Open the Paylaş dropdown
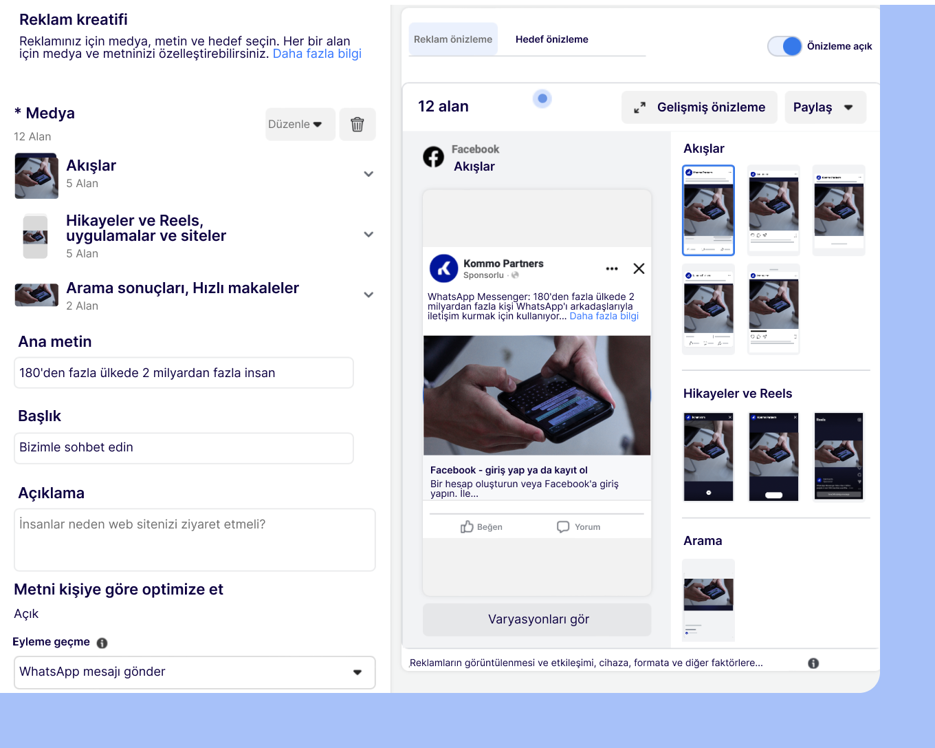The width and height of the screenshot is (935, 748). pos(825,107)
